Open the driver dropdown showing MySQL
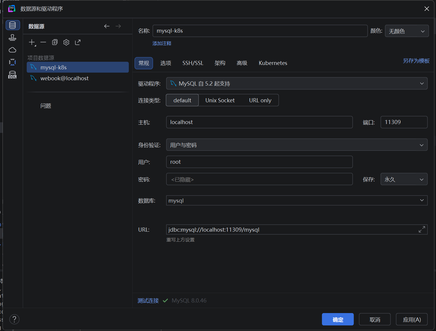The height and width of the screenshot is (331, 436). [297, 83]
